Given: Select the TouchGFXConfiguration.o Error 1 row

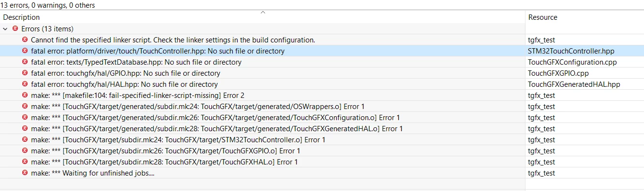Looking at the screenshot, I should coord(322,118).
